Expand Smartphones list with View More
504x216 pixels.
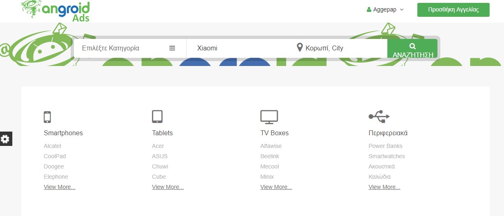coord(60,187)
